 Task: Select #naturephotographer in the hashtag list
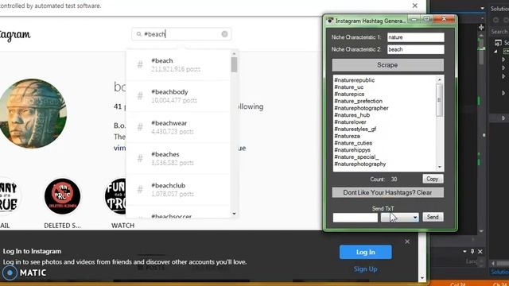coord(361,108)
